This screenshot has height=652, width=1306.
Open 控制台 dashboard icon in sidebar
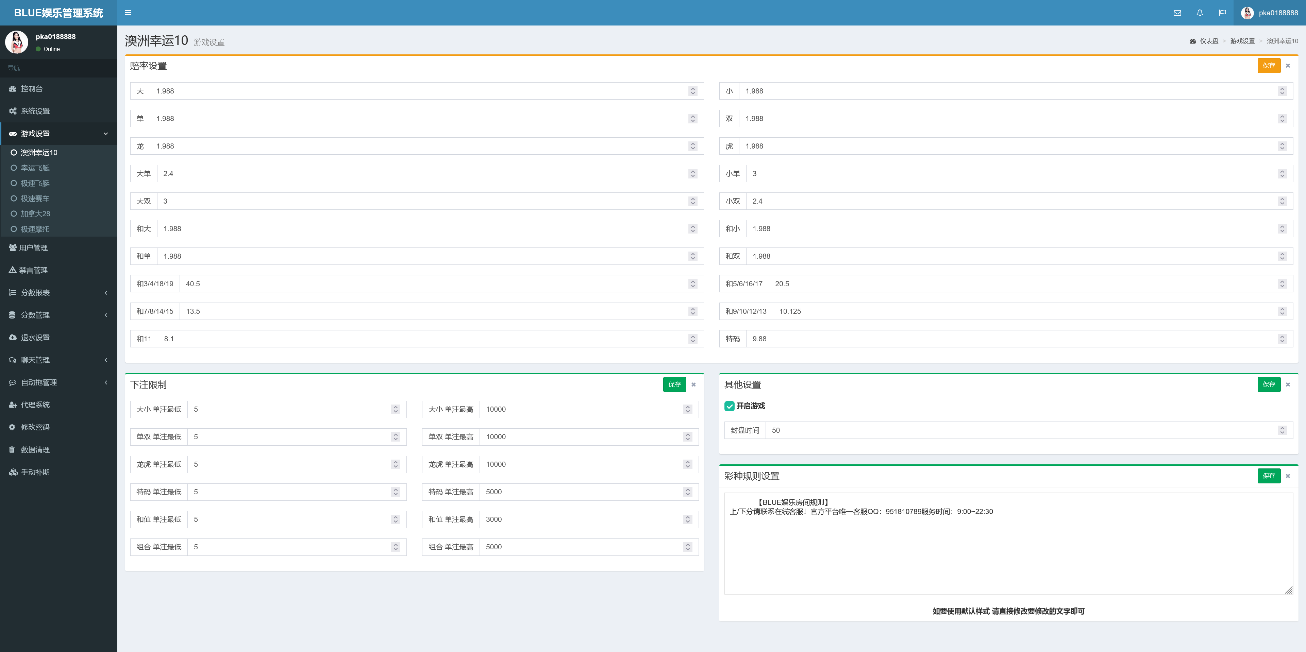point(13,89)
